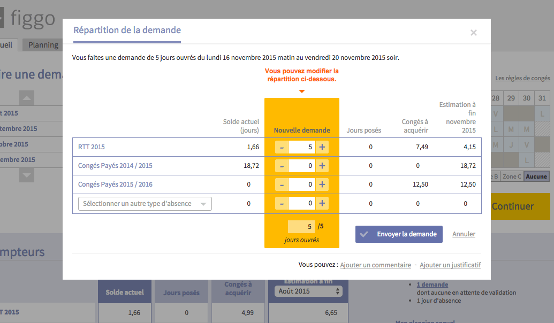Select day 31 in the background calendar
The image size is (554, 323).
click(542, 98)
